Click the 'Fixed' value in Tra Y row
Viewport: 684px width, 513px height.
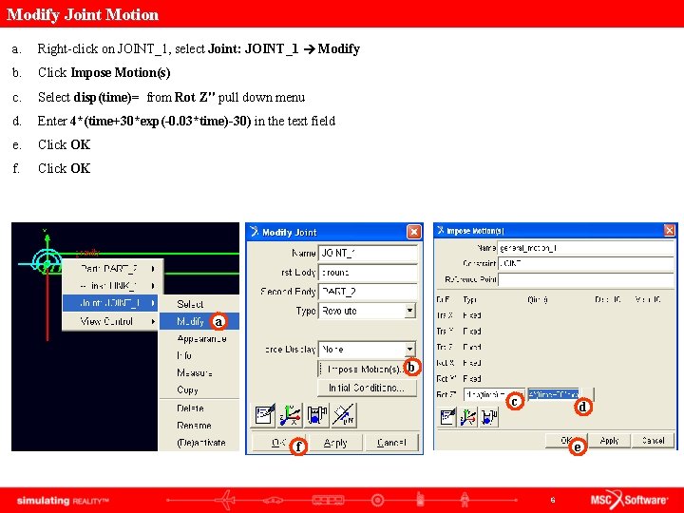[472, 332]
